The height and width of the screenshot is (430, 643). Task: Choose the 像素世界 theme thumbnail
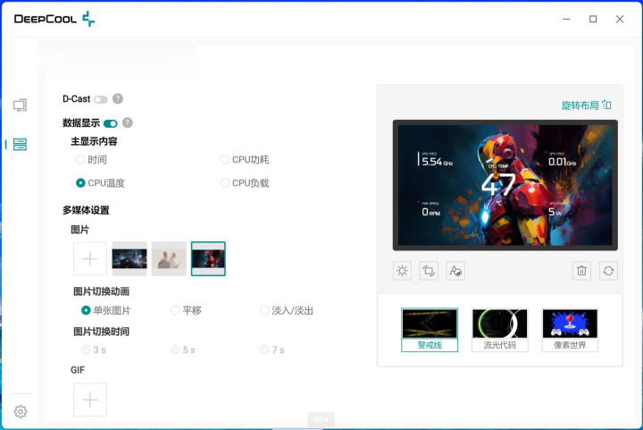(x=570, y=330)
